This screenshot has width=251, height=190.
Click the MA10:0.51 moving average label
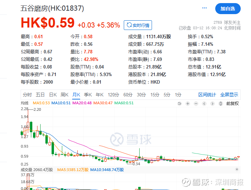pos(61,103)
